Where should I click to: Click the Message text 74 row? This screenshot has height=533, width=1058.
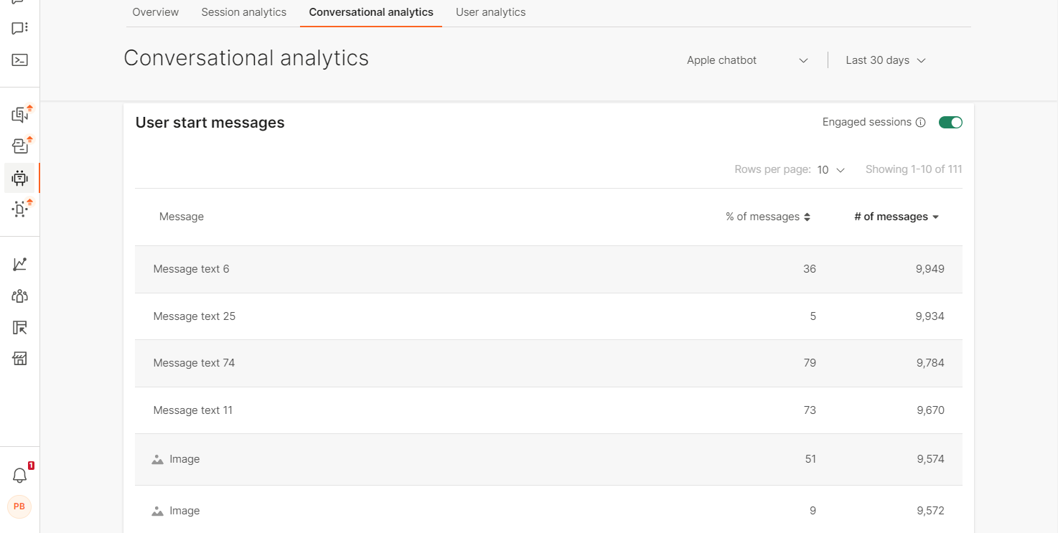(194, 363)
